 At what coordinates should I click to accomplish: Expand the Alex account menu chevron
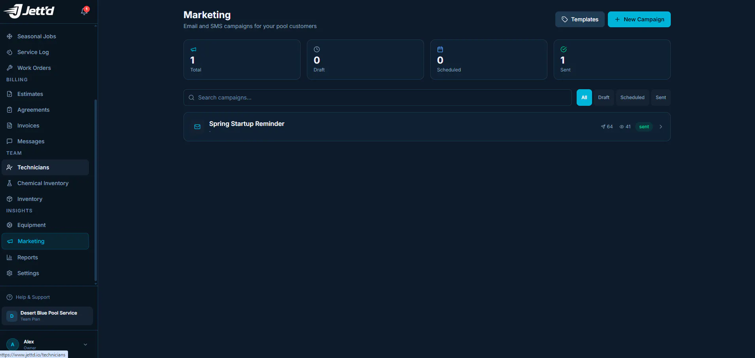(x=85, y=345)
